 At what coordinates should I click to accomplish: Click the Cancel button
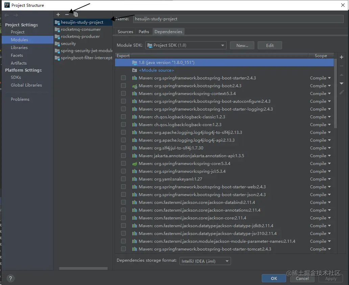point(302,278)
